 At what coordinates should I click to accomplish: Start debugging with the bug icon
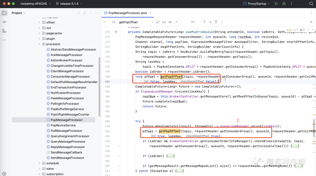click(x=284, y=4)
